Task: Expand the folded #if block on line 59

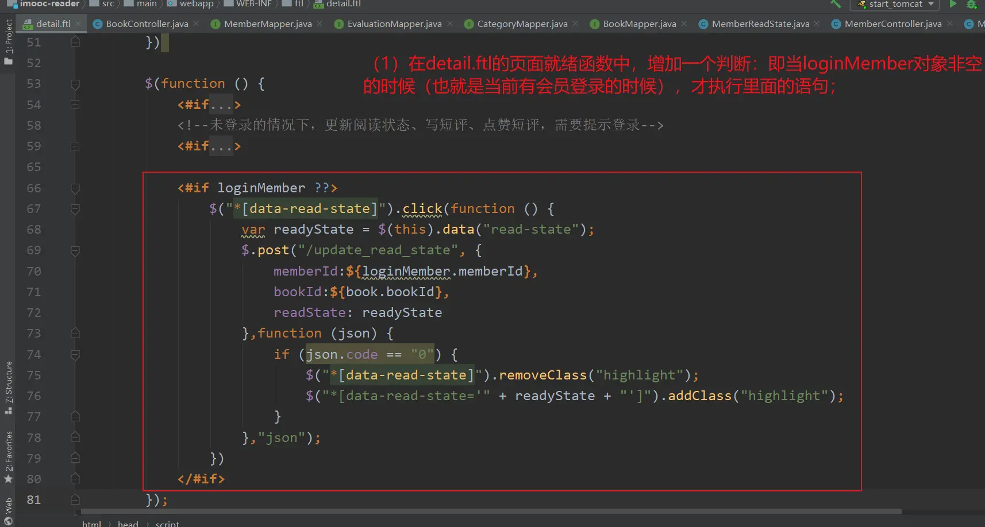Action: 75,146
